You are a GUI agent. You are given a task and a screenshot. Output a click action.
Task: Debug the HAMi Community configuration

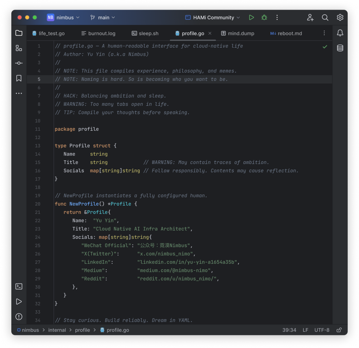(x=264, y=17)
